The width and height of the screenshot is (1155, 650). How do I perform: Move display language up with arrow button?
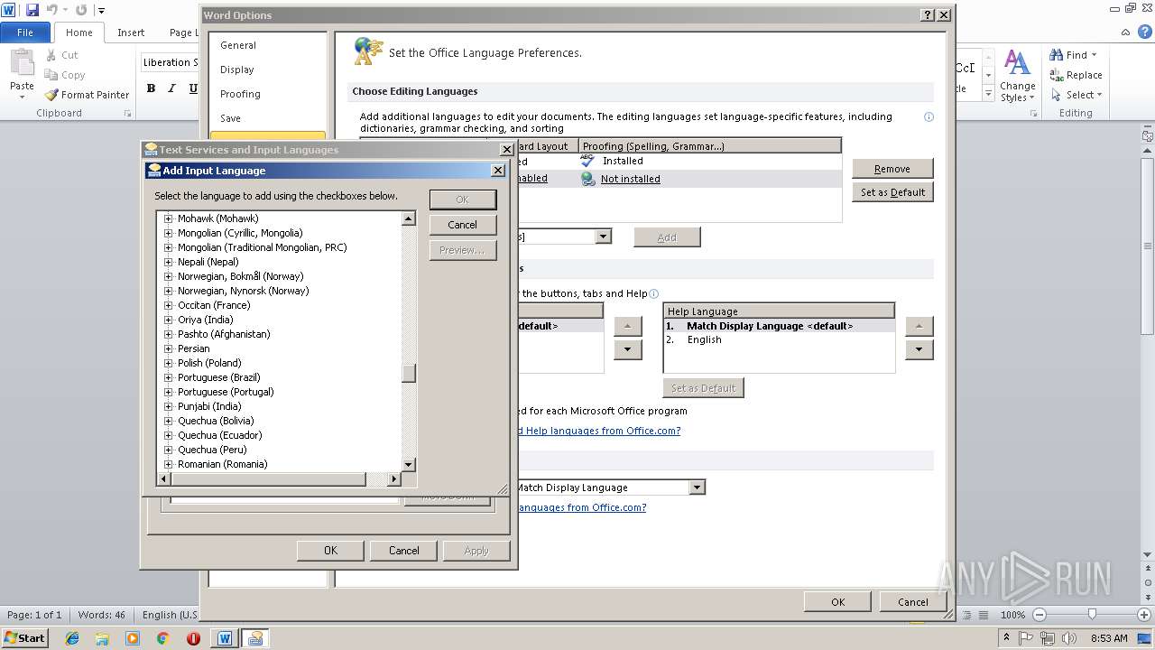(x=627, y=326)
